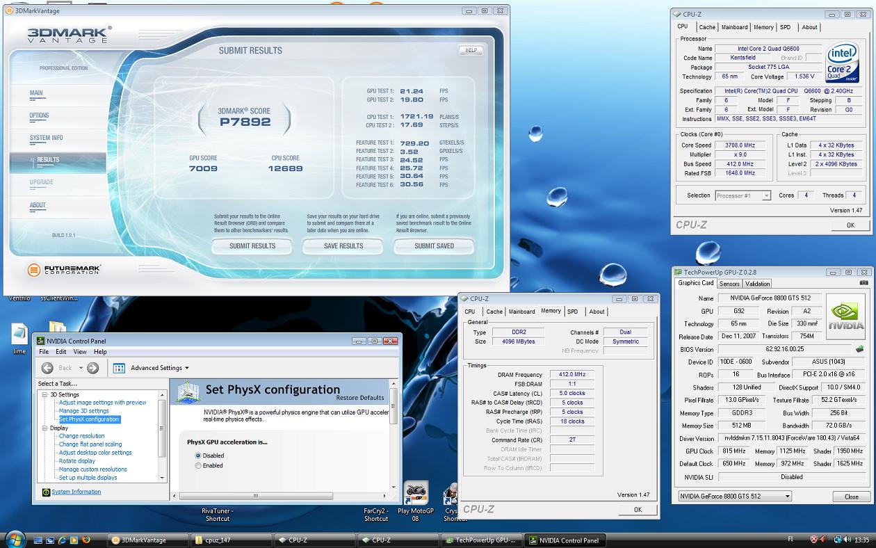876x548 pixels.
Task: Click the NVIDIA logo in GPU-Z
Action: pos(845,316)
